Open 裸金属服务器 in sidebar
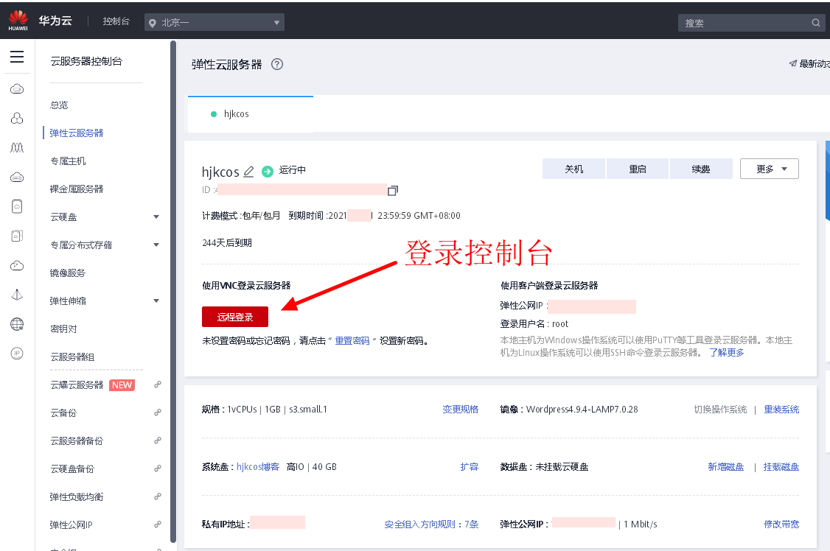 77,189
